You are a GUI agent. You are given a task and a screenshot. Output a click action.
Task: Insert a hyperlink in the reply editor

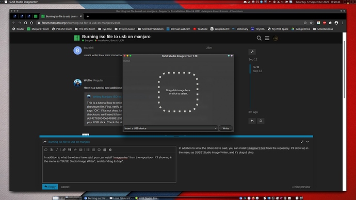[64, 149]
